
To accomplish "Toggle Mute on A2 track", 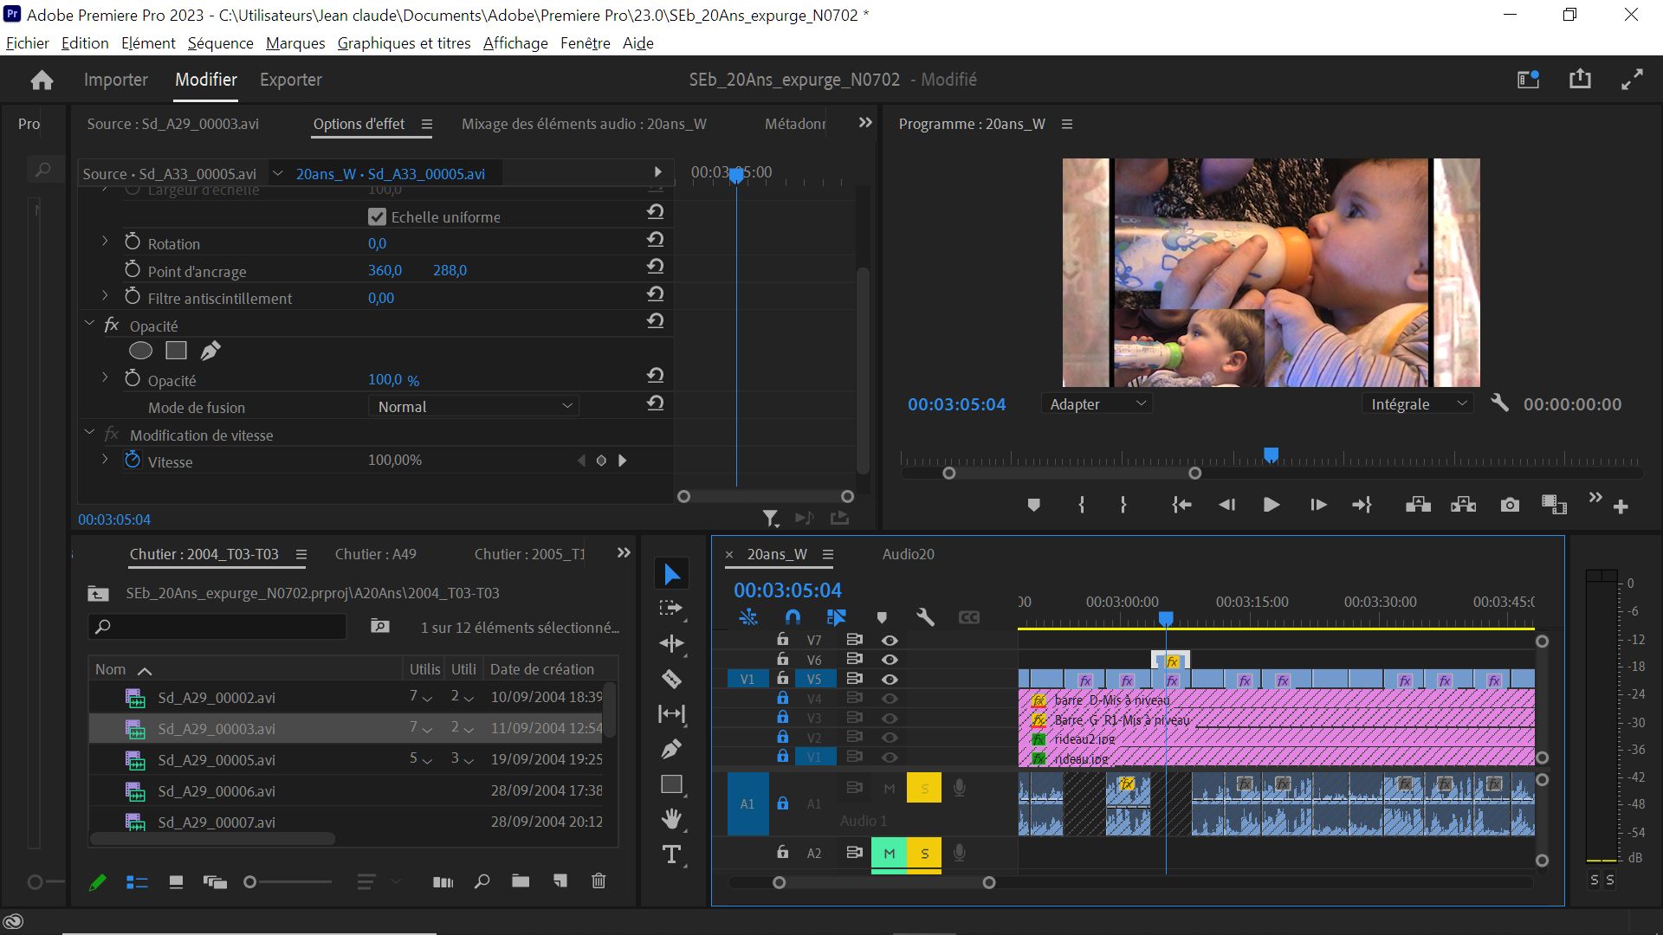I will [x=889, y=854].
